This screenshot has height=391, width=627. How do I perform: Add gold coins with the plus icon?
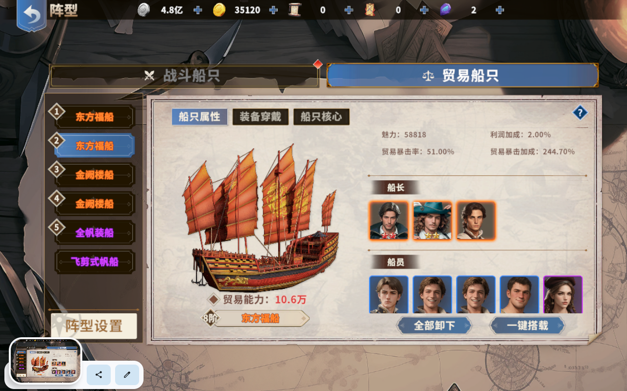(x=273, y=10)
